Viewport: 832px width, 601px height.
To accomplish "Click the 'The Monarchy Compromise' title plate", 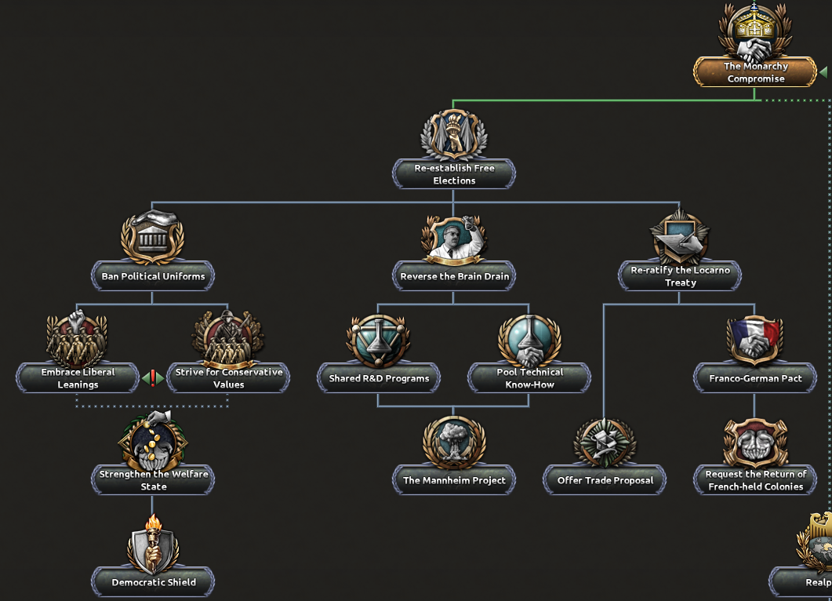I will 755,72.
